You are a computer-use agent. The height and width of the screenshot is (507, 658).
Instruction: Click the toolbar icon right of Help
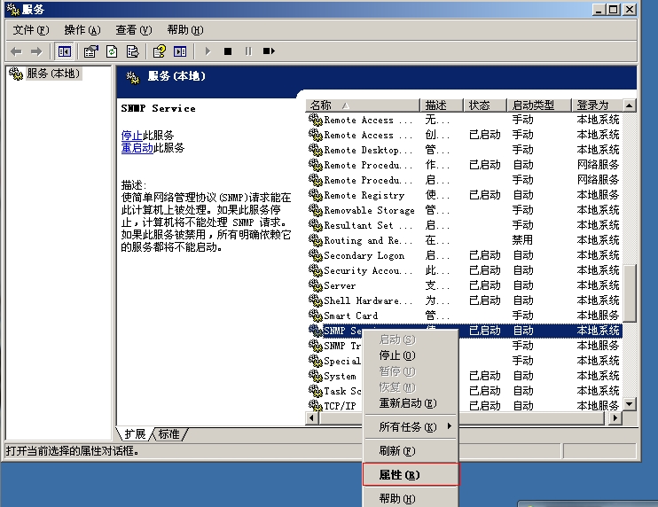[x=180, y=51]
